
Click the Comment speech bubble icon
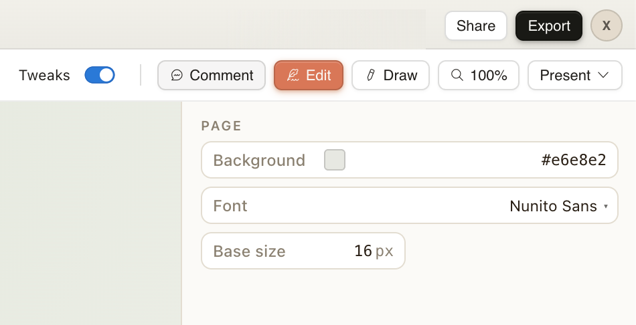[177, 76]
